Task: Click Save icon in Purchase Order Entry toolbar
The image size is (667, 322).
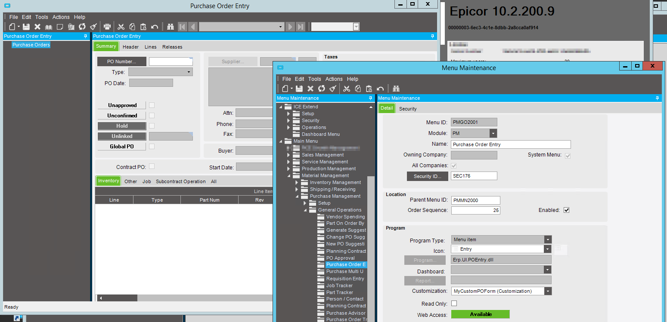Action: click(26, 27)
